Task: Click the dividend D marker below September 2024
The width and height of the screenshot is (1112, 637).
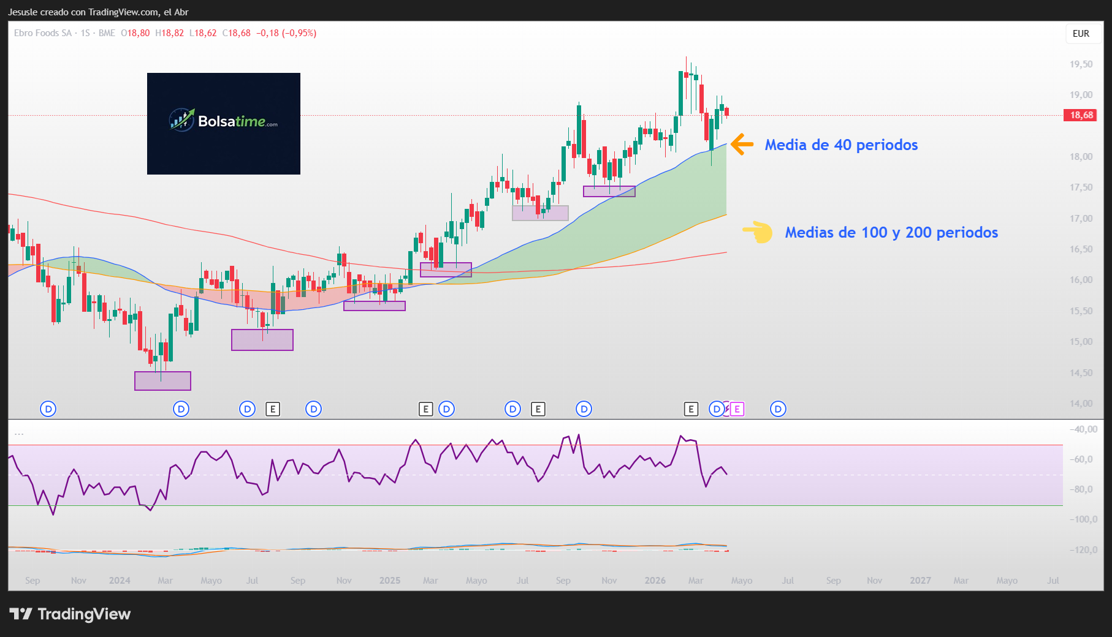Action: click(313, 409)
